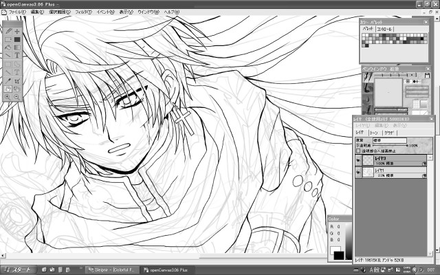Open the ファイル menu
Screen dimensions: 440x275
(x=17, y=12)
